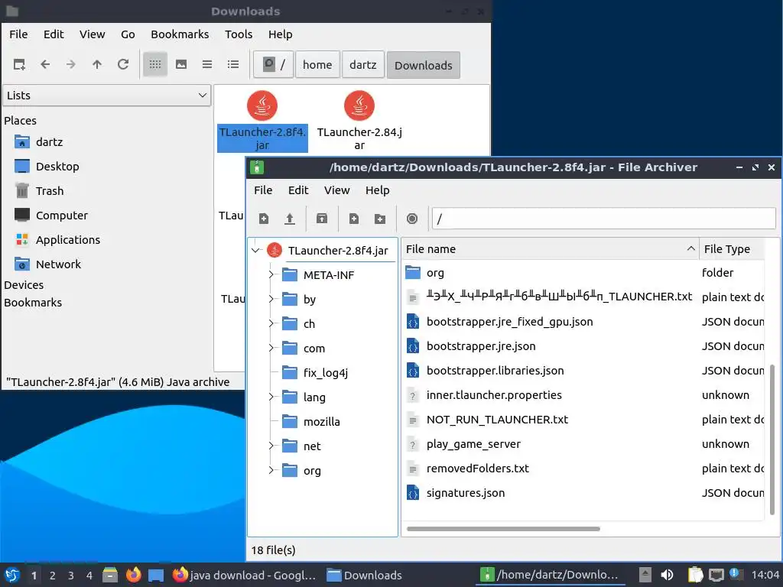Click stop action icon in File Archiver

click(x=412, y=219)
